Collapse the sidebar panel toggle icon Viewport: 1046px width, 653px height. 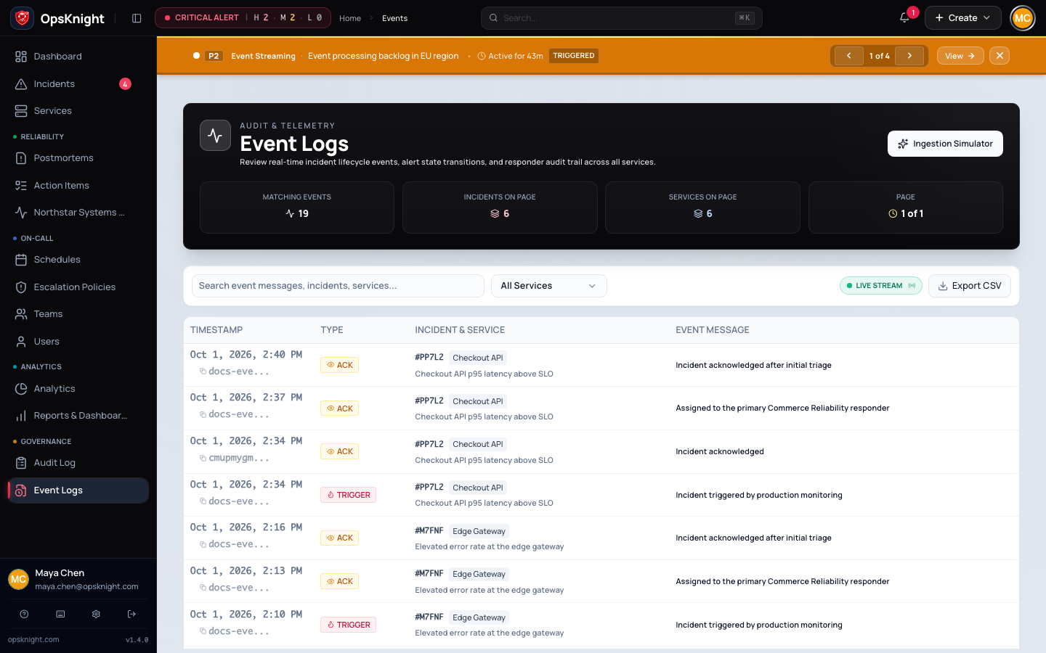(137, 18)
